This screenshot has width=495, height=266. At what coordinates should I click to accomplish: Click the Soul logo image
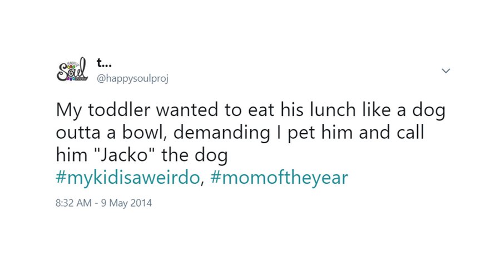(72, 69)
